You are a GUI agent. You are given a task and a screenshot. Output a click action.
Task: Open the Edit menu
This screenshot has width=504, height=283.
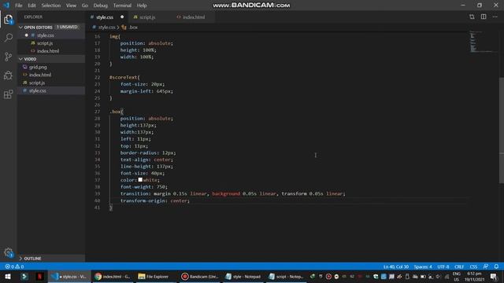pos(31,6)
